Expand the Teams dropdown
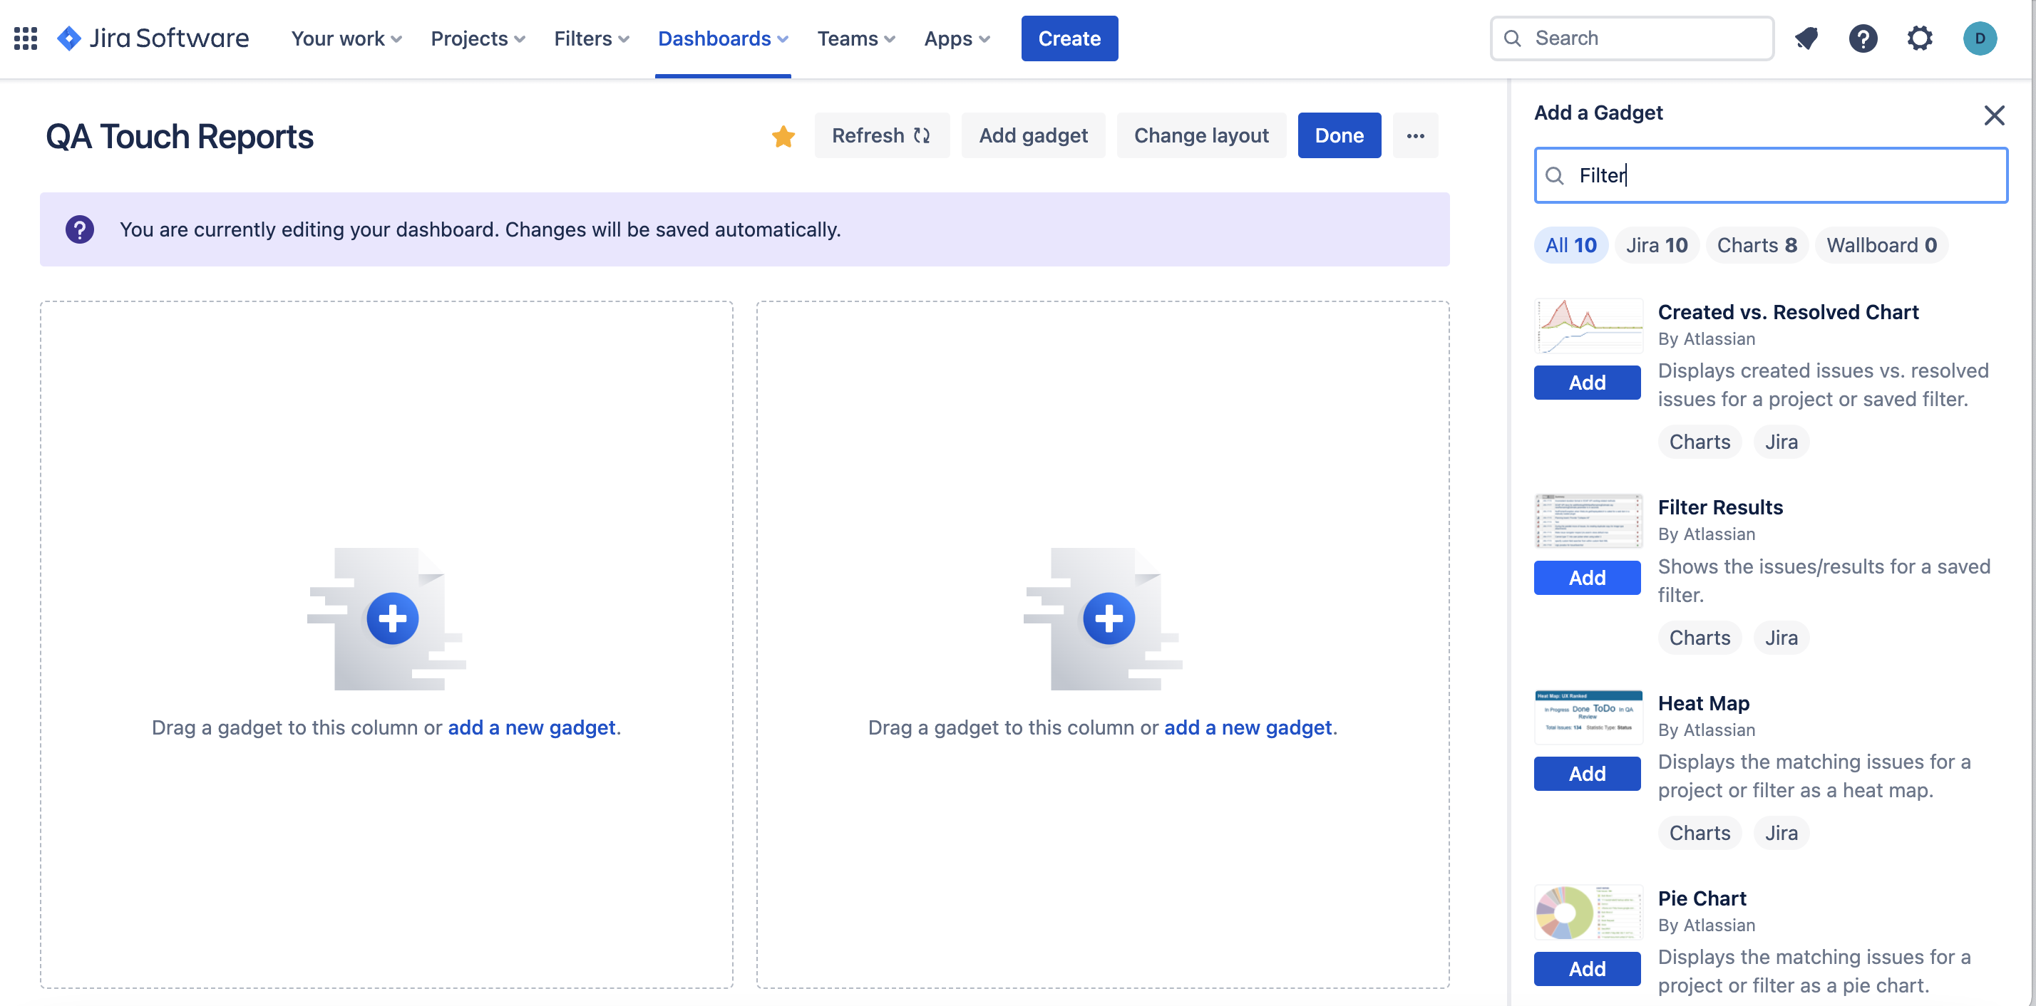The image size is (2036, 1006). [x=856, y=38]
